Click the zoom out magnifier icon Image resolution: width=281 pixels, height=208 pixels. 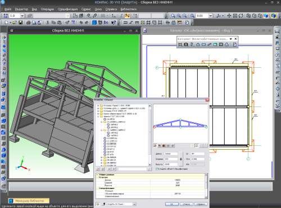coord(185,16)
